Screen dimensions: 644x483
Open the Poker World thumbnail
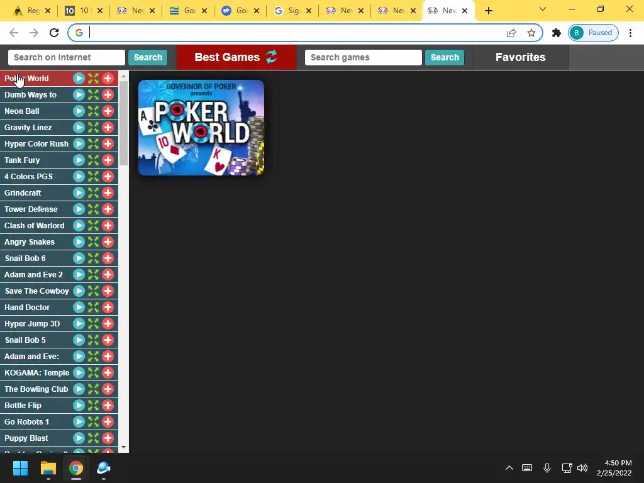[201, 128]
